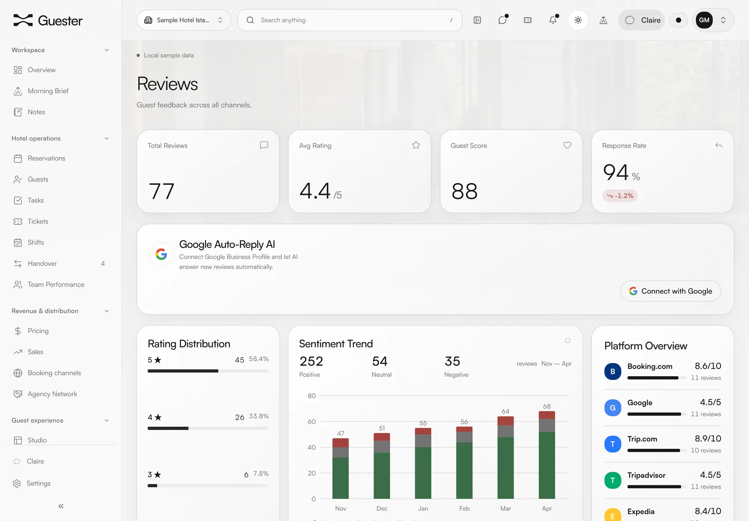
Task: Open the chat messages icon
Action: click(503, 20)
